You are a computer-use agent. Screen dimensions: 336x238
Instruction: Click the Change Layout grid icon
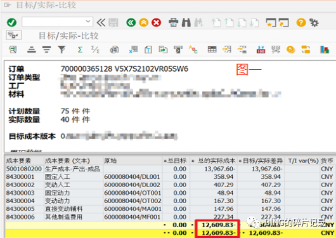point(212,50)
